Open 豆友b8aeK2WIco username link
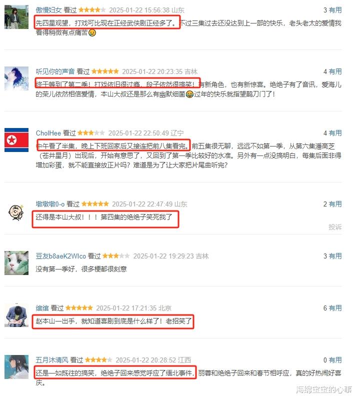The height and width of the screenshot is (399, 356). pos(60,256)
